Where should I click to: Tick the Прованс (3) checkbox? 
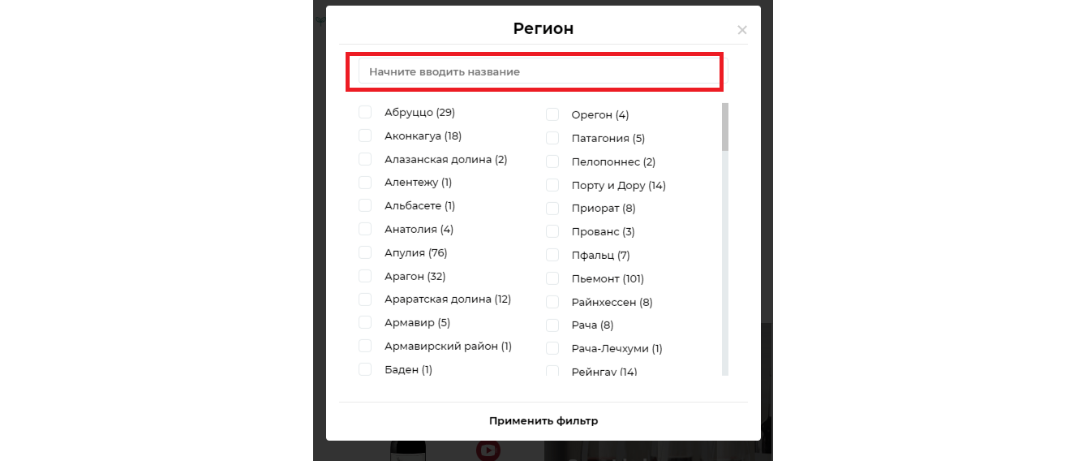point(552,231)
